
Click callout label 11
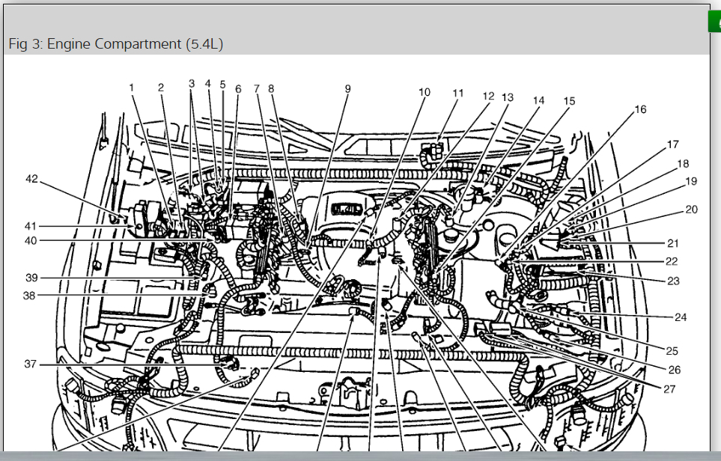tap(458, 94)
